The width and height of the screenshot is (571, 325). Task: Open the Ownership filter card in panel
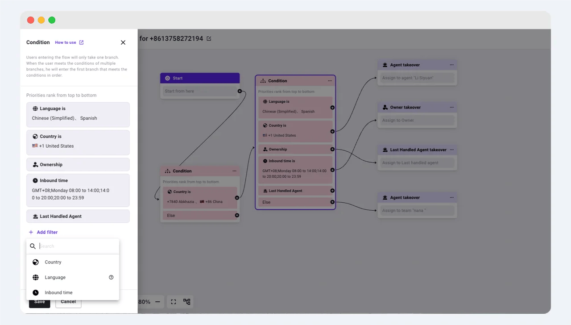[x=78, y=164]
